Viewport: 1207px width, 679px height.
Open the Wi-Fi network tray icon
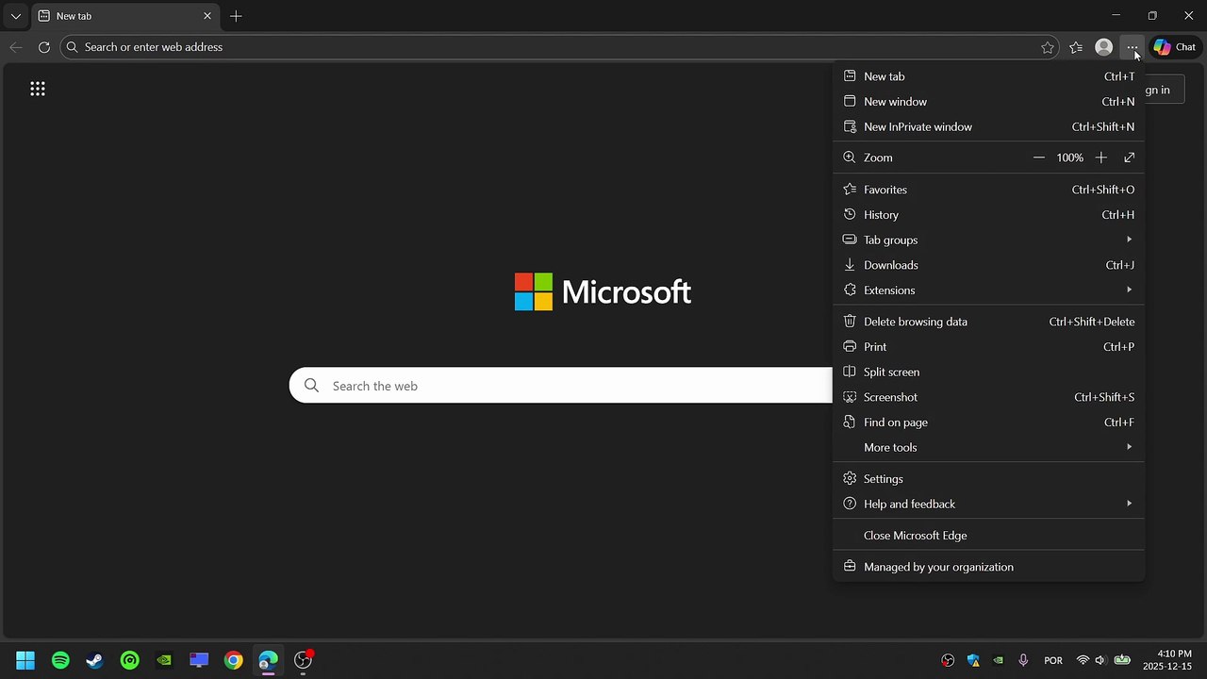[x=1083, y=660]
